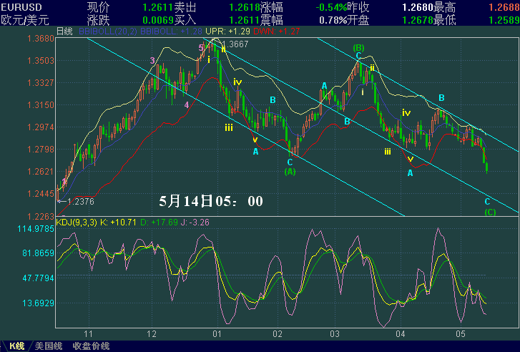This screenshot has height=352, width=520.
Task: Click month 03 on the time axis
Action: pos(335,334)
